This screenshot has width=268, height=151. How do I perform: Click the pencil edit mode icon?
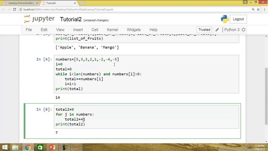click(x=217, y=30)
